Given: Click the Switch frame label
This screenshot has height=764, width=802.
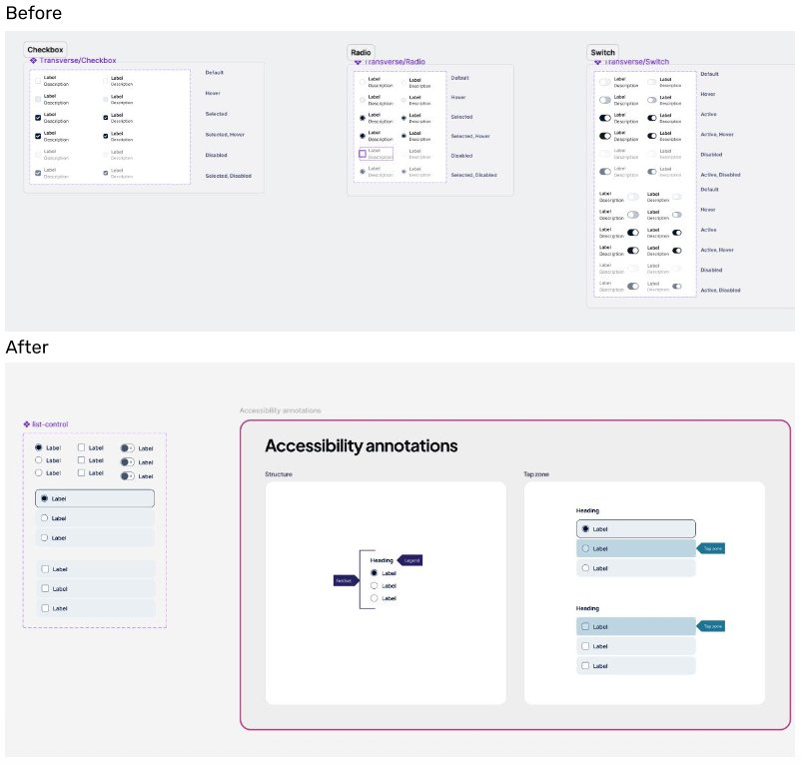Looking at the screenshot, I should (603, 53).
